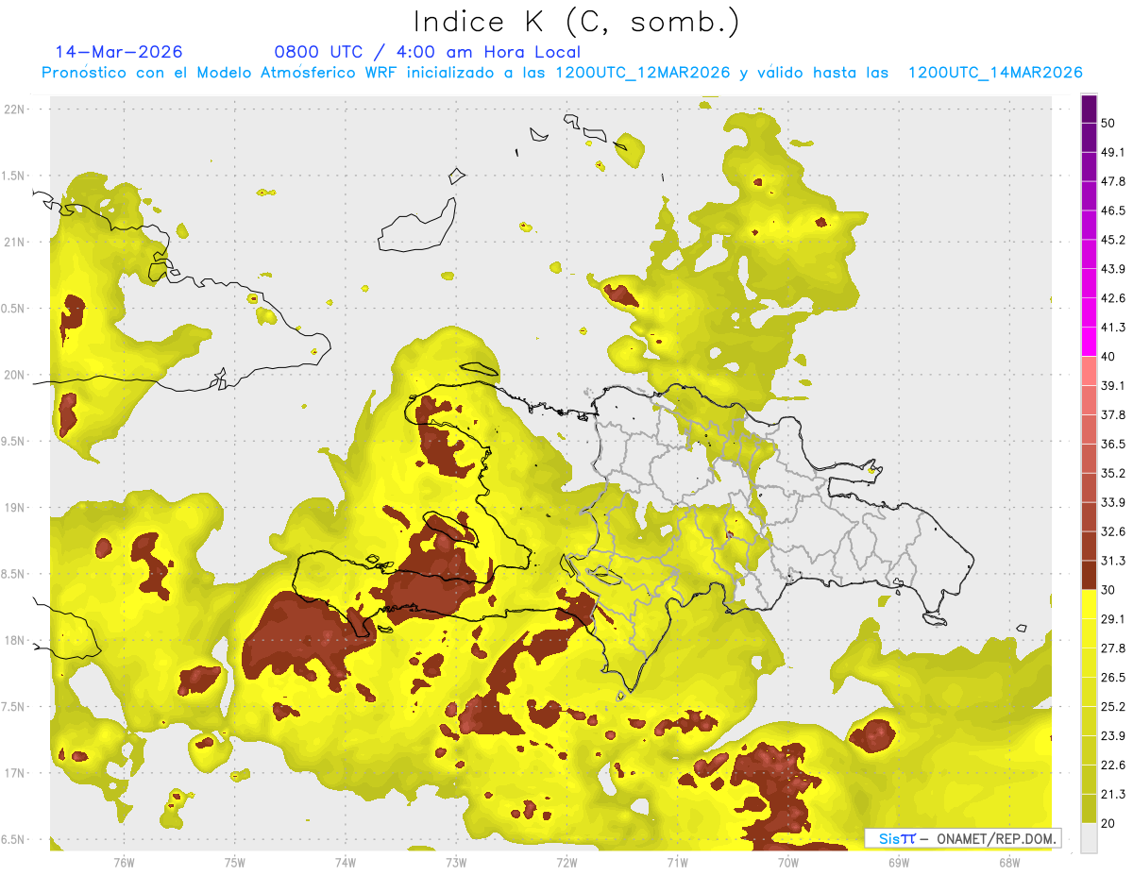This screenshot has width=1133, height=875.
Task: Click the colorbar value '21.3'
Action: (1113, 795)
